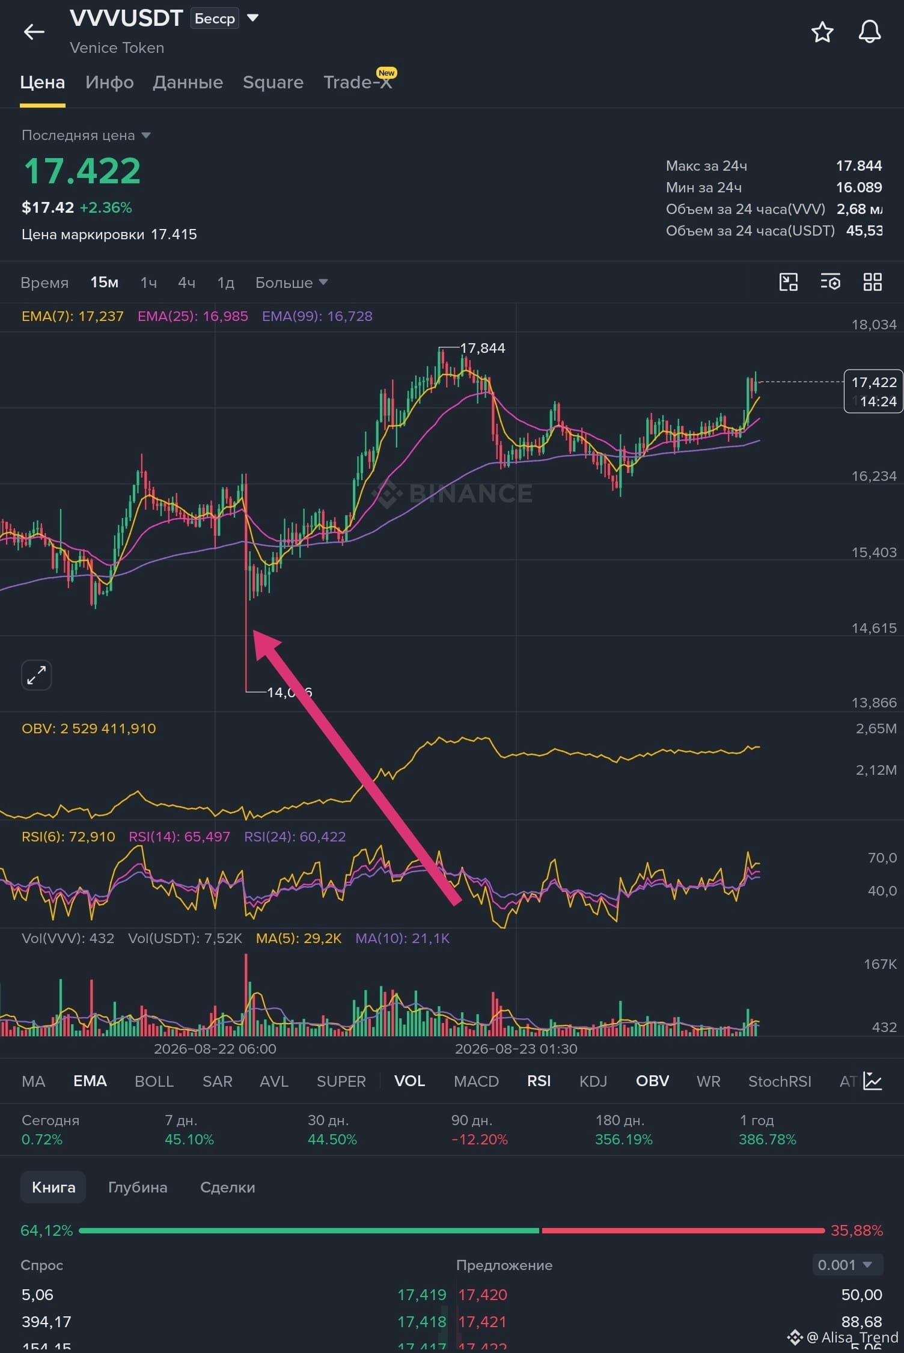The width and height of the screenshot is (904, 1353).
Task: Open the Глубина depth tab
Action: pyautogui.click(x=138, y=1187)
